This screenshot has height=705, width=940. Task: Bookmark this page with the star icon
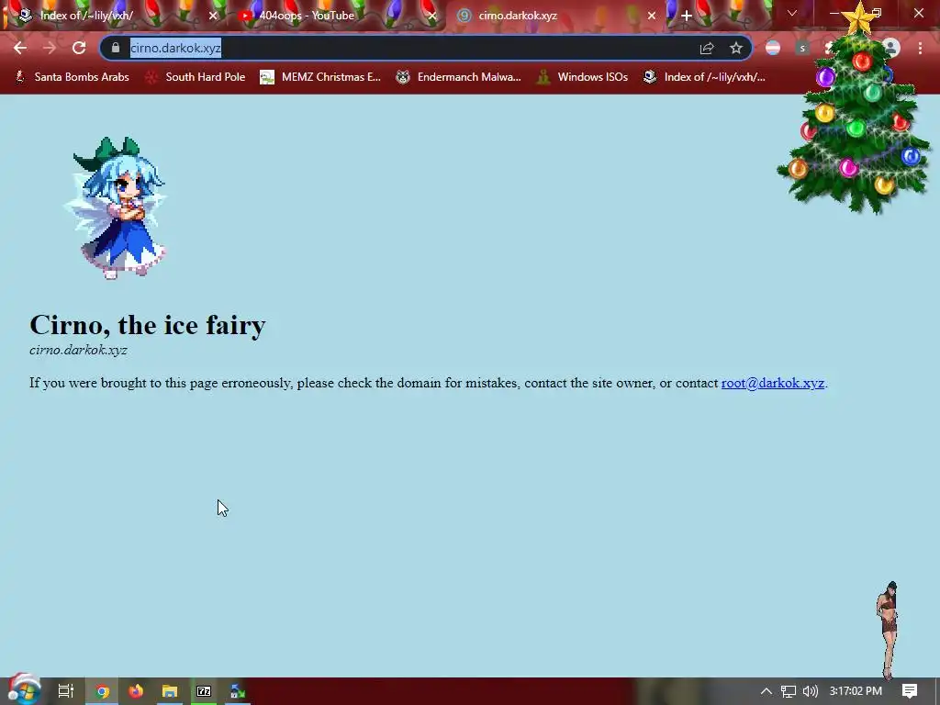(736, 48)
